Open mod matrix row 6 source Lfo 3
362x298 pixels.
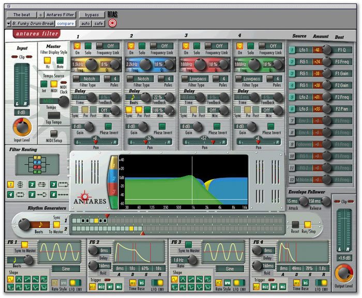coord(304,108)
